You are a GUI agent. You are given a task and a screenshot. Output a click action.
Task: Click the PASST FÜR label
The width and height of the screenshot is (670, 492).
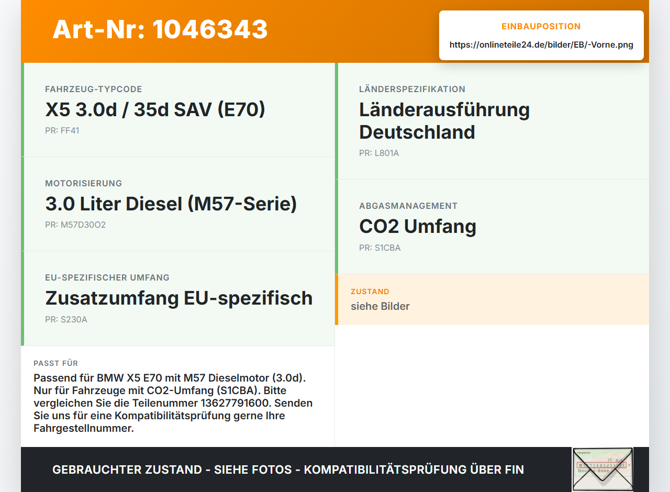point(56,363)
